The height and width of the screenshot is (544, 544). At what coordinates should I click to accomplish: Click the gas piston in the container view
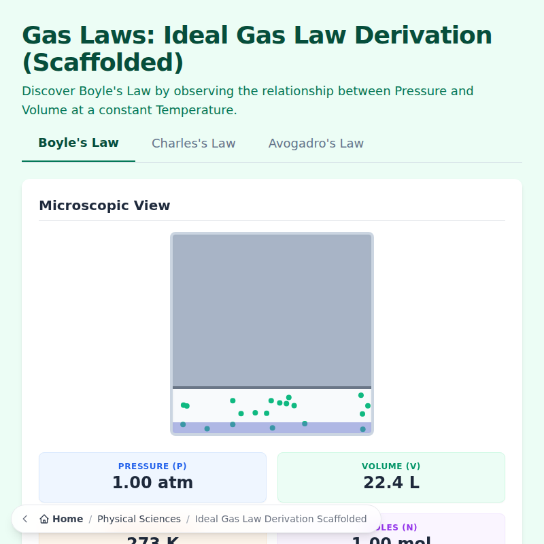coord(272,306)
